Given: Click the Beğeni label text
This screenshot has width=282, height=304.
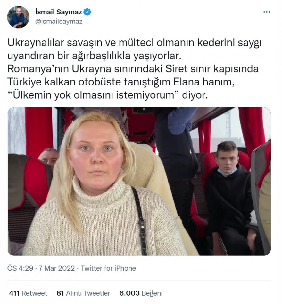Looking at the screenshot, I should pyautogui.click(x=152, y=293).
